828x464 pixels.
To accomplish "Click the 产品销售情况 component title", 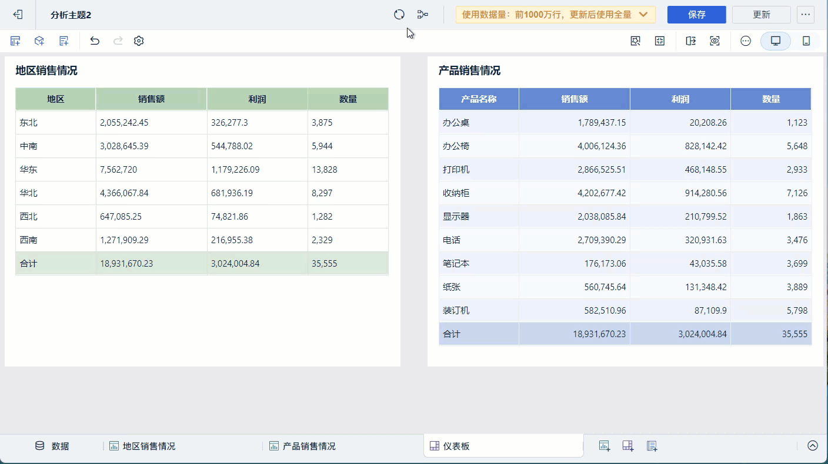I will pyautogui.click(x=469, y=70).
